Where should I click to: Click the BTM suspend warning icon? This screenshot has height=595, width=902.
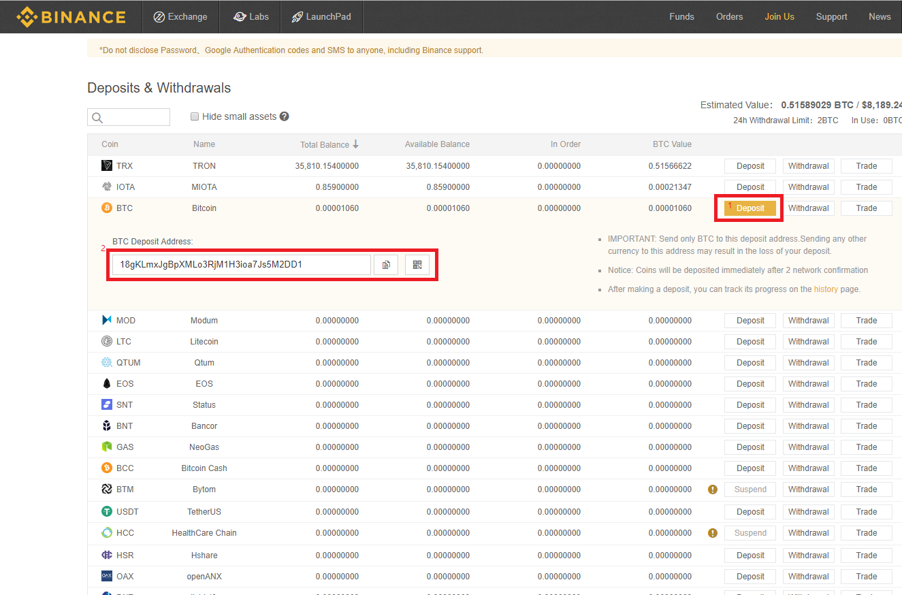pyautogui.click(x=713, y=489)
